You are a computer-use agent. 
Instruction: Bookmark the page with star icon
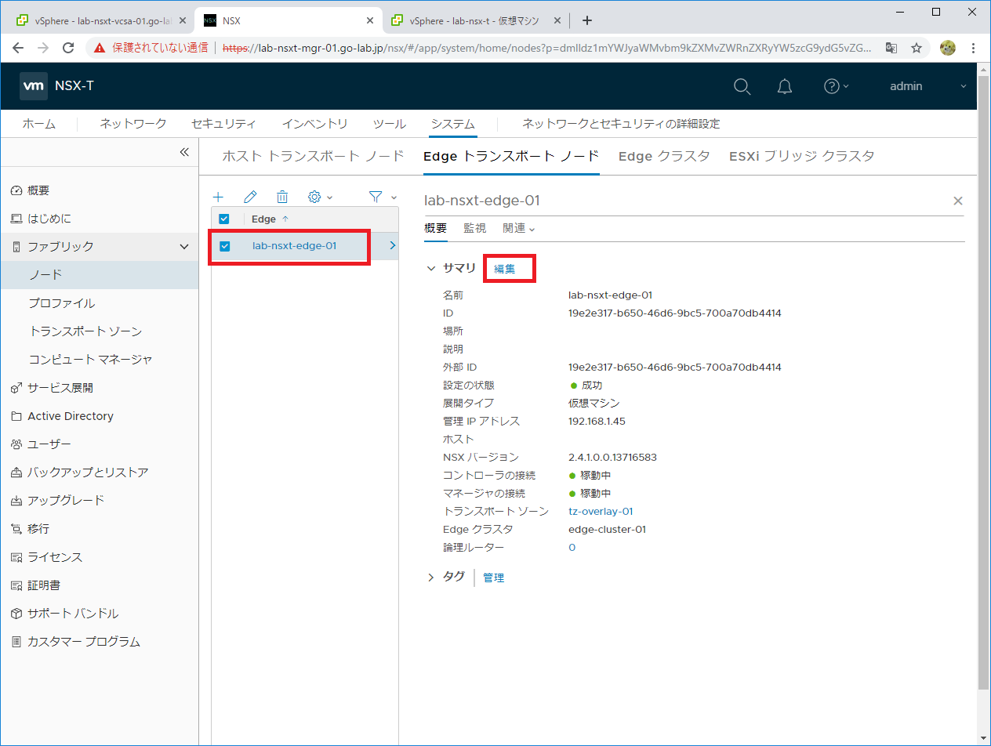(x=916, y=48)
